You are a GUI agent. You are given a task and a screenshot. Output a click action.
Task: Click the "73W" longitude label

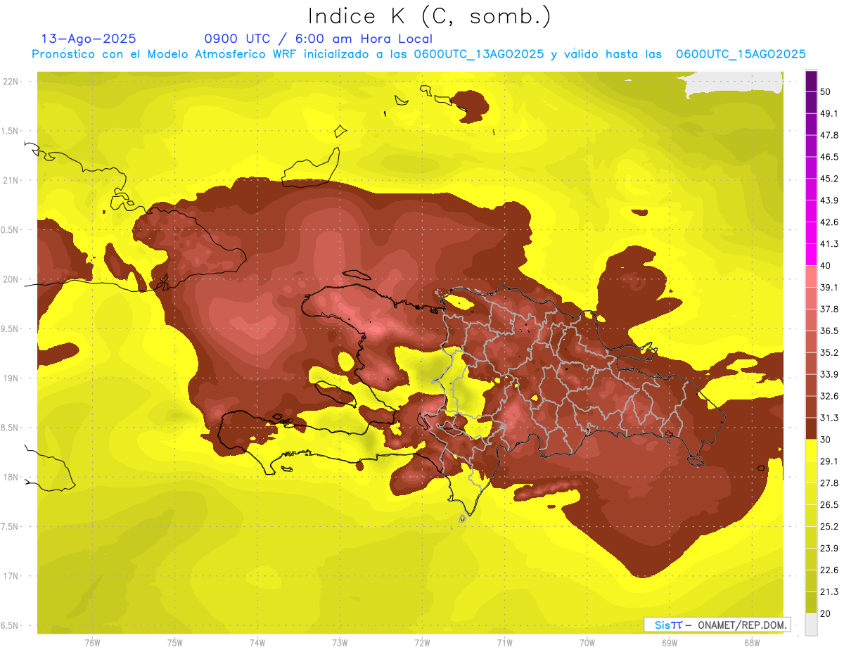(x=340, y=642)
